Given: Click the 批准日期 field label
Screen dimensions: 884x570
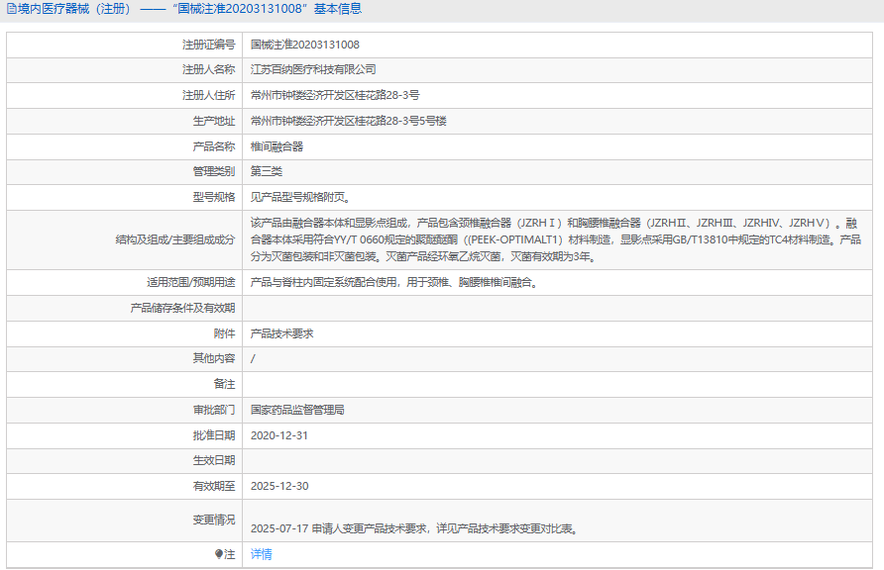Looking at the screenshot, I should tap(214, 435).
